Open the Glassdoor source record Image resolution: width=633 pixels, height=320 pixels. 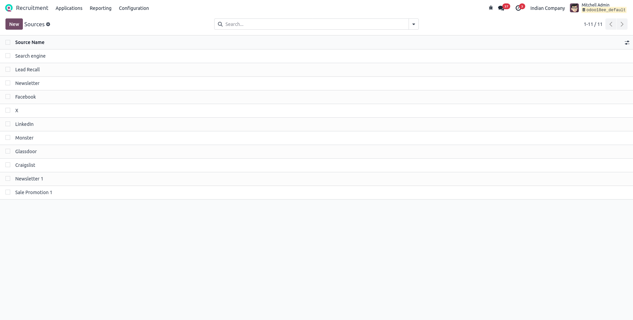pos(26,151)
